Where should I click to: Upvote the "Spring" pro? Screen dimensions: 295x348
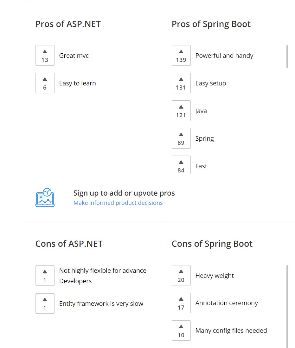(181, 138)
